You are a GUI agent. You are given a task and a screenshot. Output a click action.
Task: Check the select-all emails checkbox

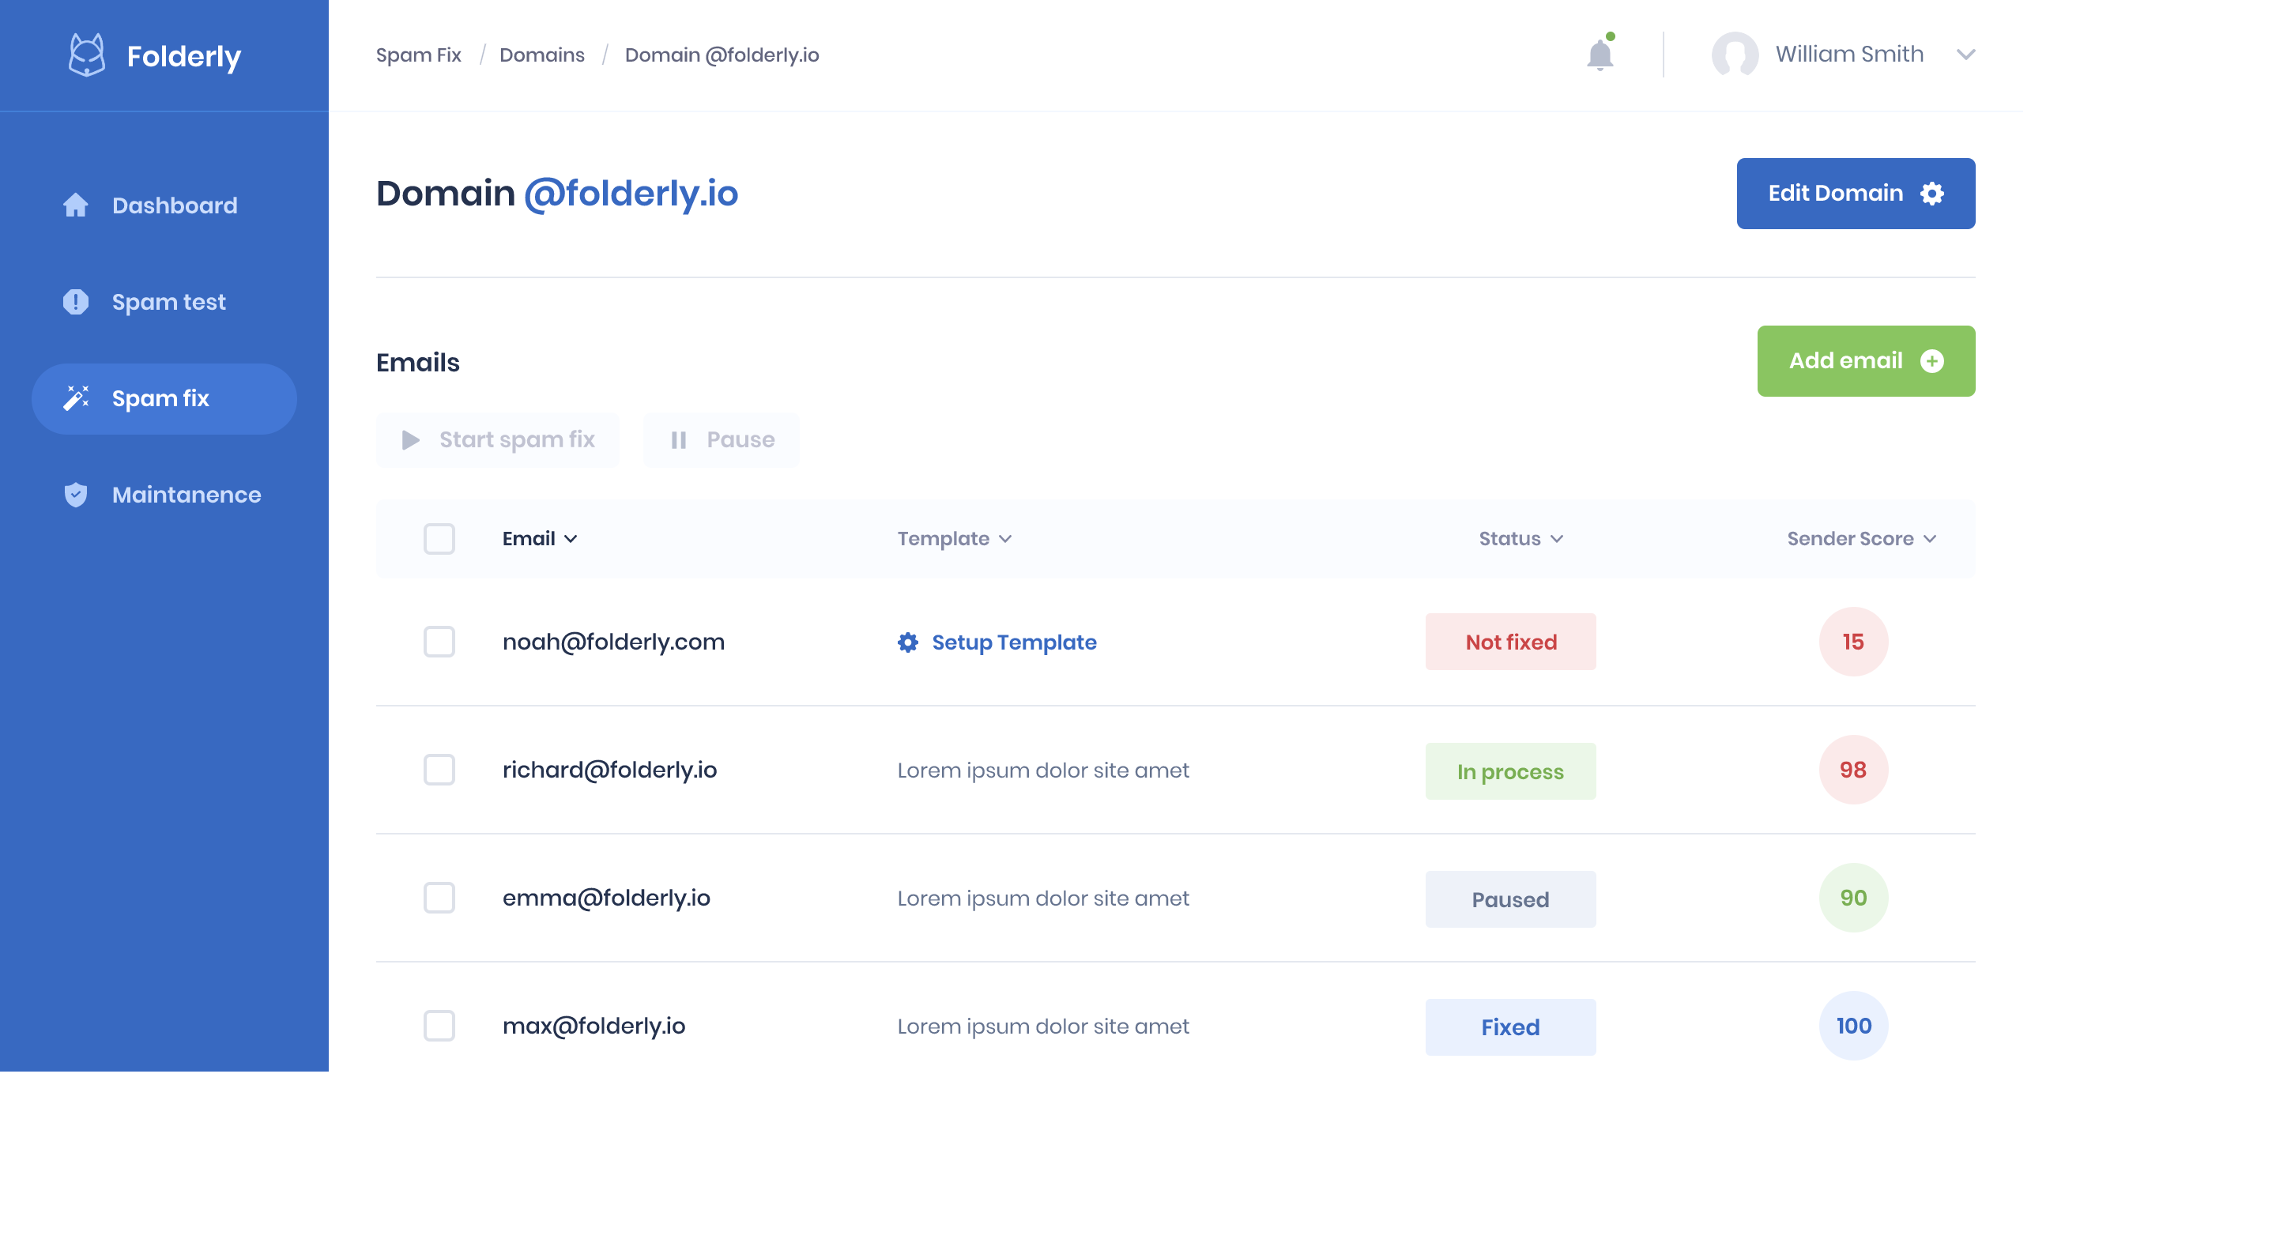pyautogui.click(x=439, y=538)
